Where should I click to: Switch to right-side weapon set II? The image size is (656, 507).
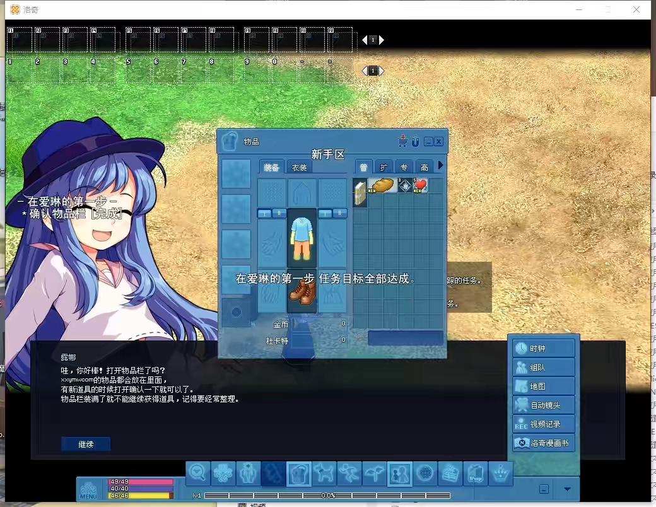point(340,213)
